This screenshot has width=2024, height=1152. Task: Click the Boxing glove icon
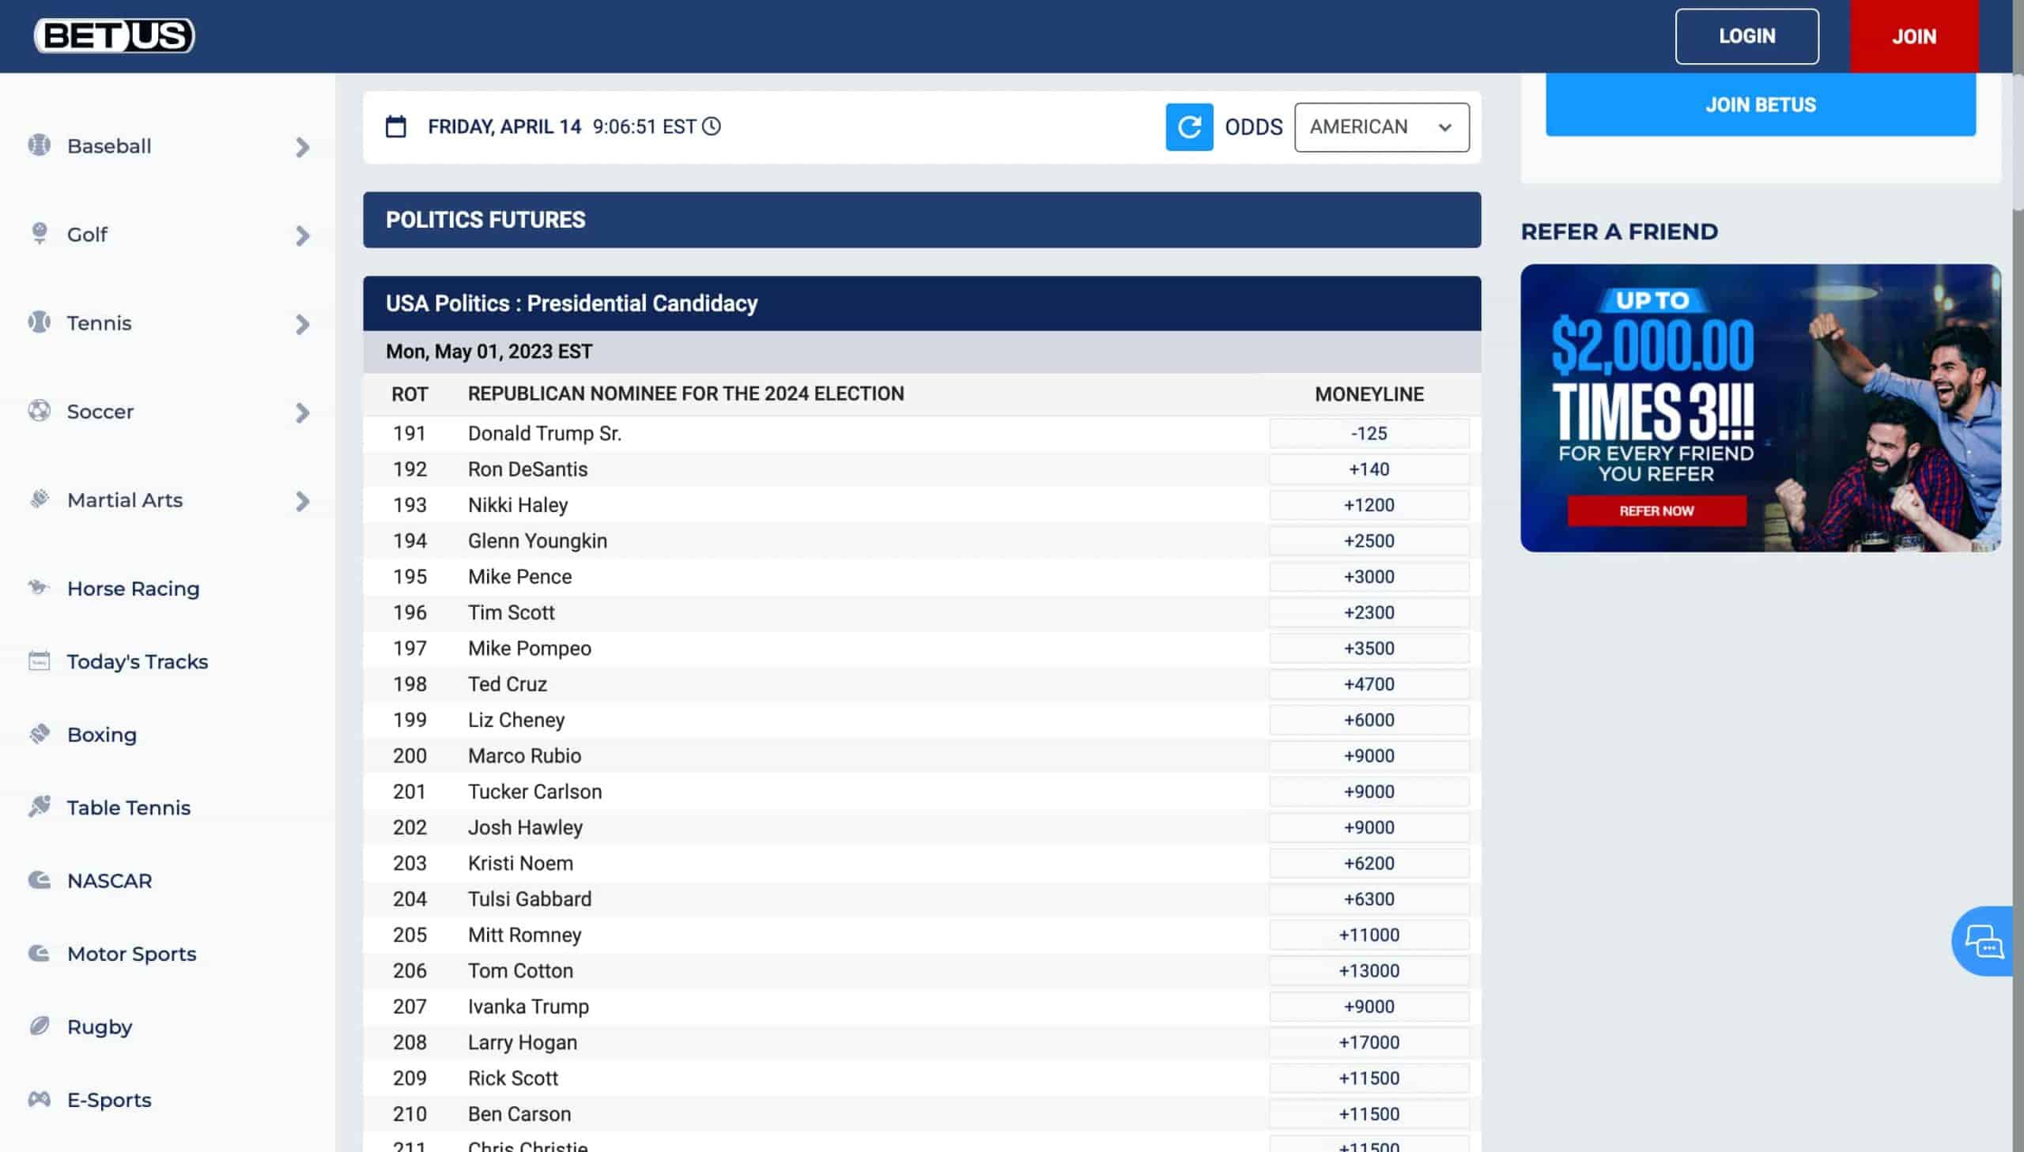click(x=39, y=733)
